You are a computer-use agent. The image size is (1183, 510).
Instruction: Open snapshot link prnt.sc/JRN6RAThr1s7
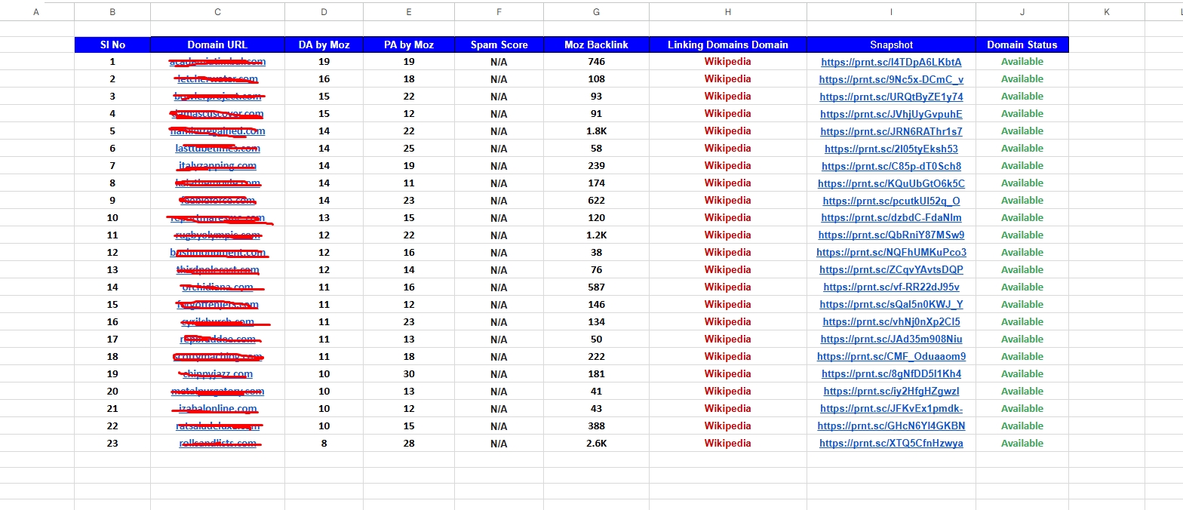coord(891,131)
